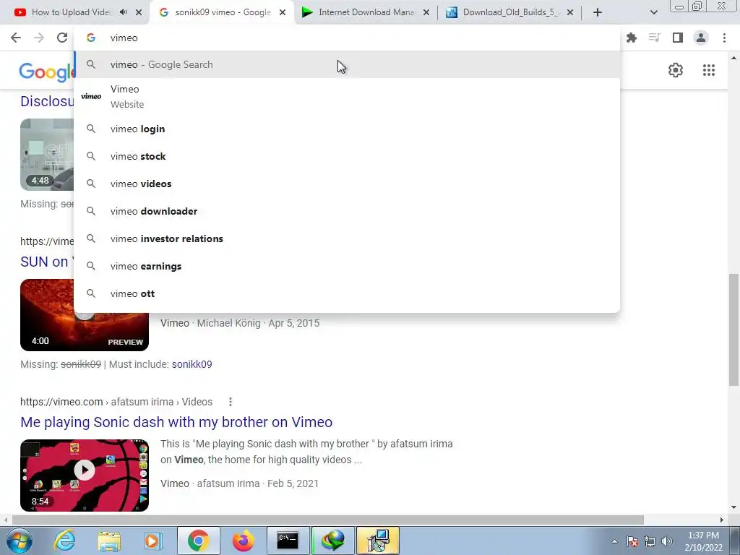The height and width of the screenshot is (555, 740).
Task: Open Windows Media Player from taskbar
Action: tap(152, 541)
